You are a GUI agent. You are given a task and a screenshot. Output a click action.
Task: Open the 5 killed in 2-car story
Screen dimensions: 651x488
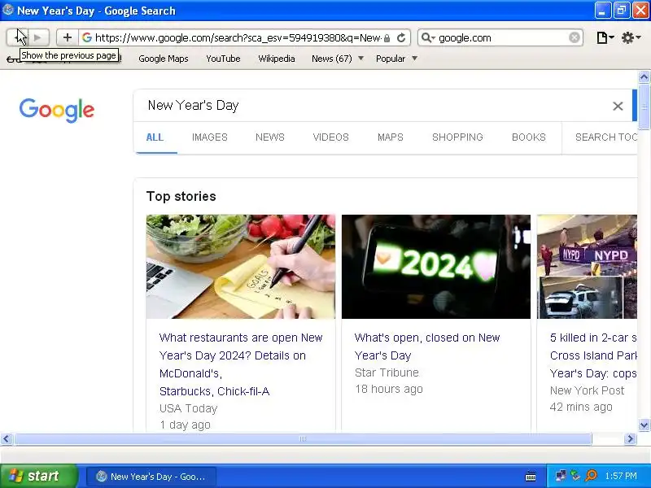click(x=593, y=355)
